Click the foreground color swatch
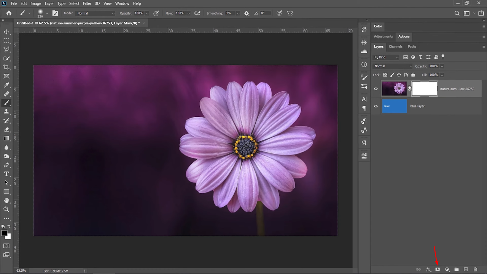The height and width of the screenshot is (274, 487). tap(5, 233)
